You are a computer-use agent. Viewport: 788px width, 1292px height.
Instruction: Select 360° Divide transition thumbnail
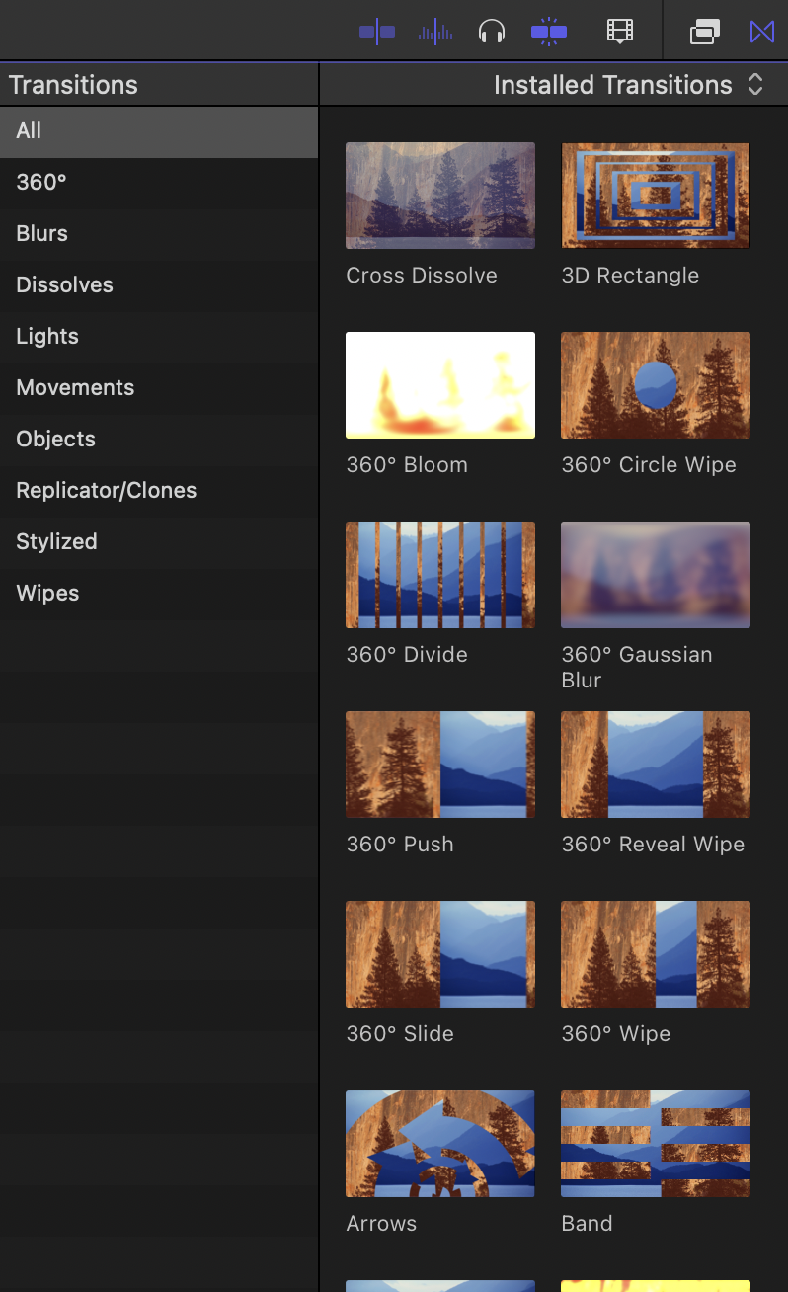[x=440, y=575]
